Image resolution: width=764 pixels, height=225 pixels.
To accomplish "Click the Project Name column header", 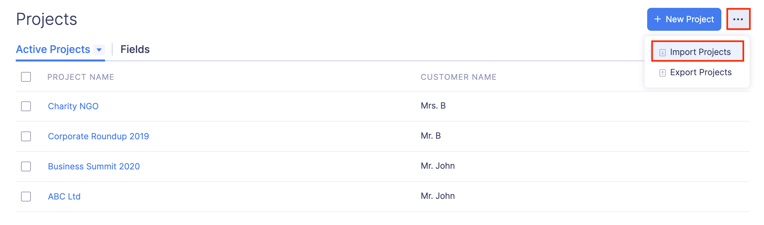I will (x=81, y=77).
